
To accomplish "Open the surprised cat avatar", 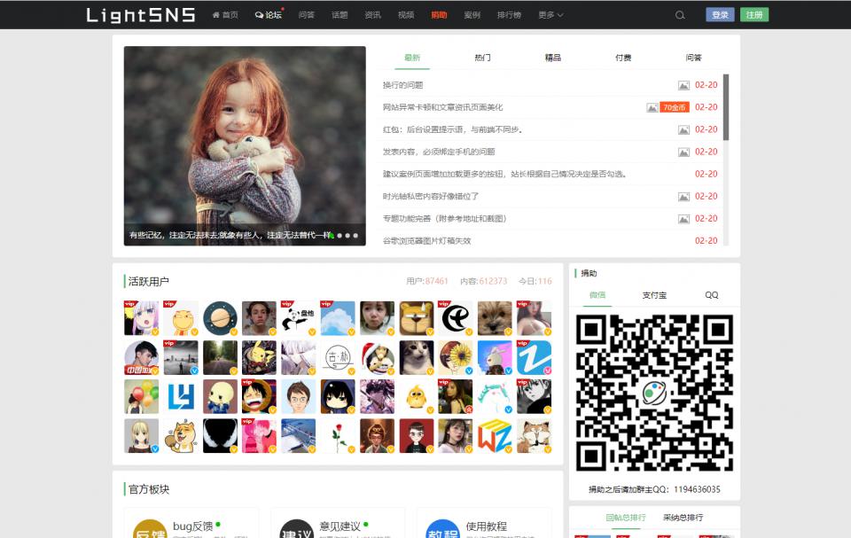I will point(416,358).
